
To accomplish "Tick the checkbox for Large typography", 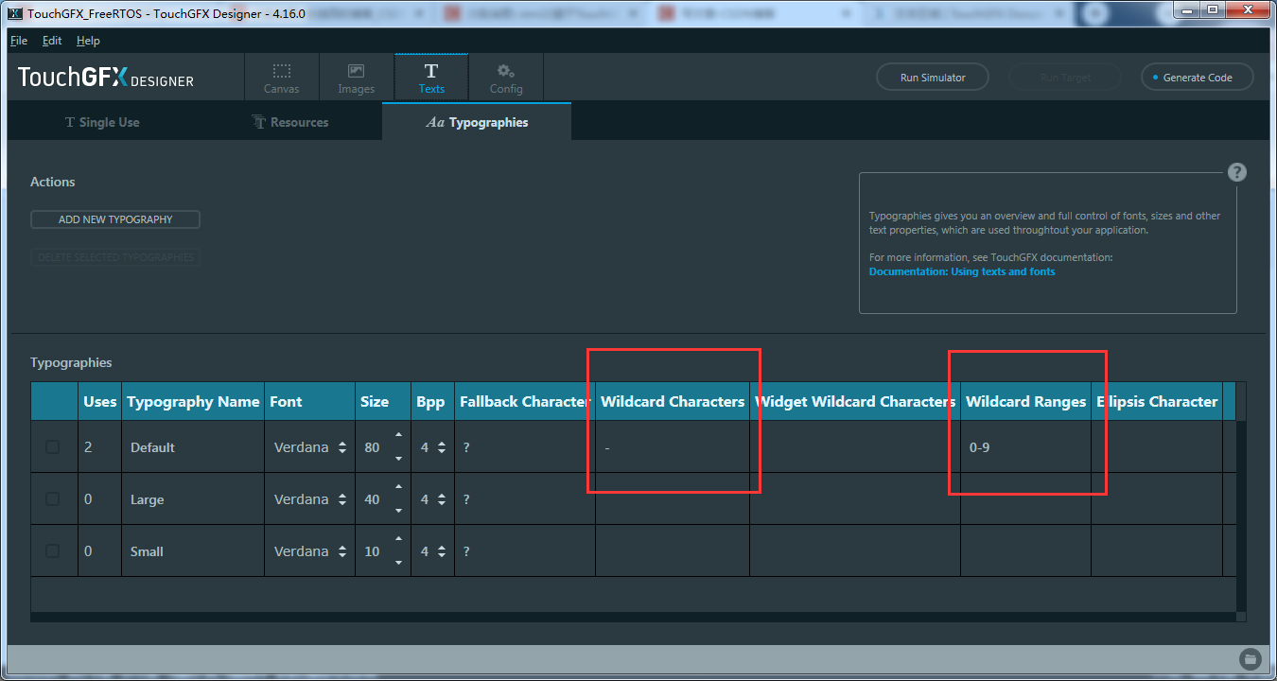I will point(53,499).
